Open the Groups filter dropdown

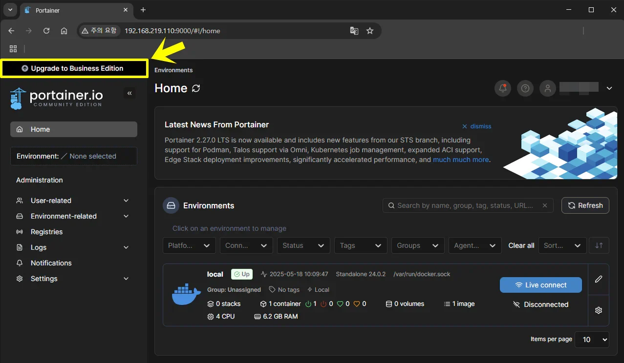tap(418, 245)
